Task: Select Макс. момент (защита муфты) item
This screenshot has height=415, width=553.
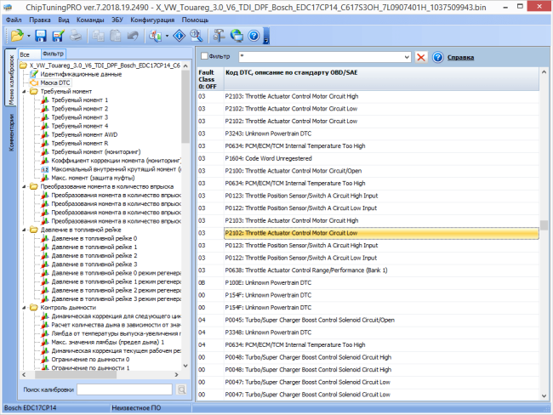Action: point(93,178)
